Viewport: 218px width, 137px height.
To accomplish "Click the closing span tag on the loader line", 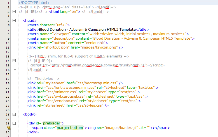I will click(x=162, y=128).
